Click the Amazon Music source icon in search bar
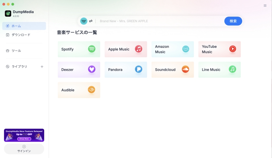272x158 pixels. tap(84, 21)
